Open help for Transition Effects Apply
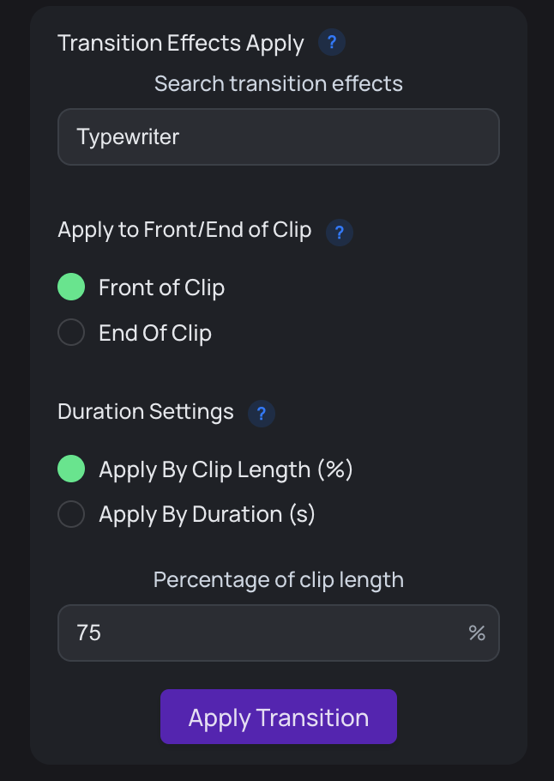Screen dimensions: 554x781 (x=332, y=42)
